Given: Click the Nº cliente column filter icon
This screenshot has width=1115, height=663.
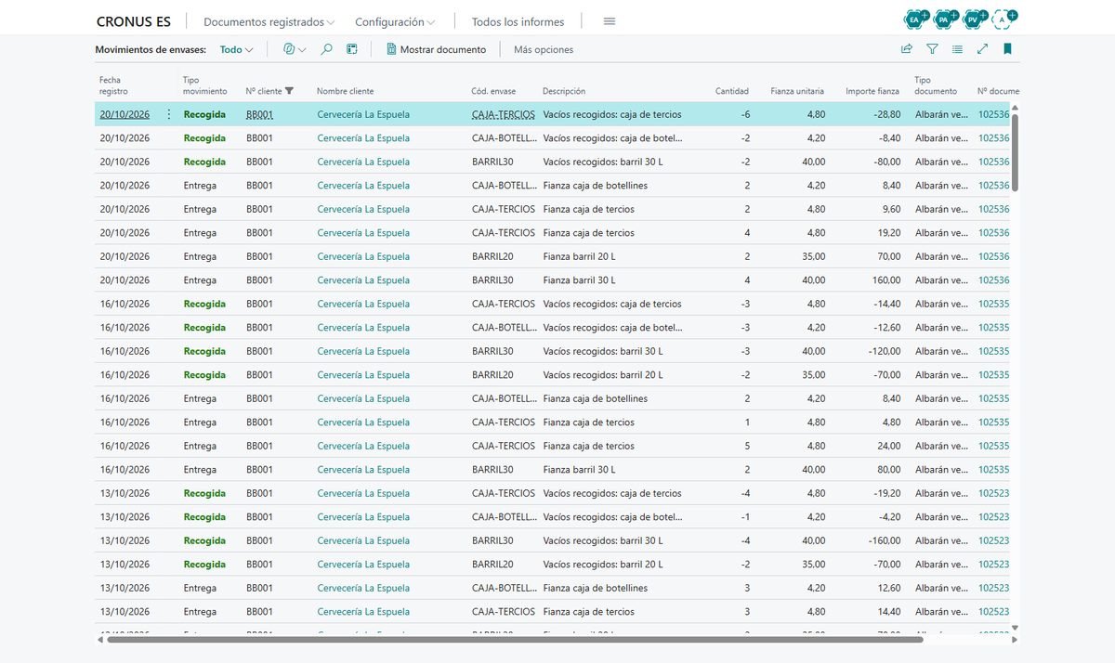Looking at the screenshot, I should click(x=289, y=91).
